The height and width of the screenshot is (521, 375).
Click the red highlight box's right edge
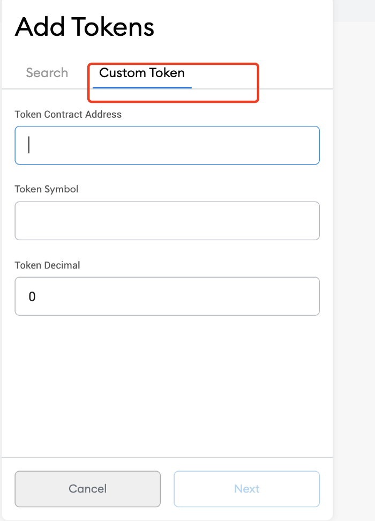coord(258,83)
